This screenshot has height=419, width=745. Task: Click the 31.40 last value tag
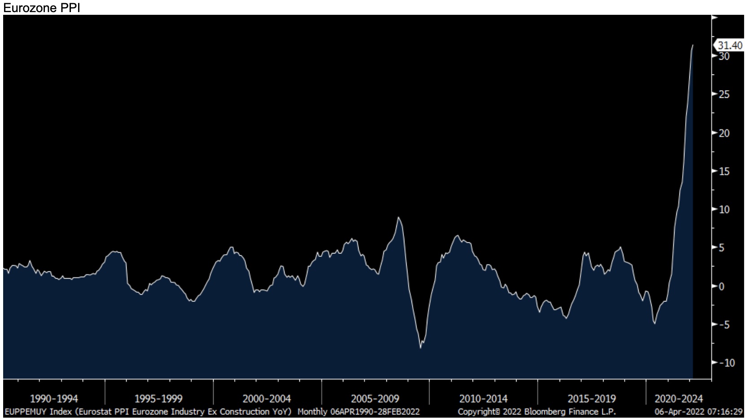[729, 45]
